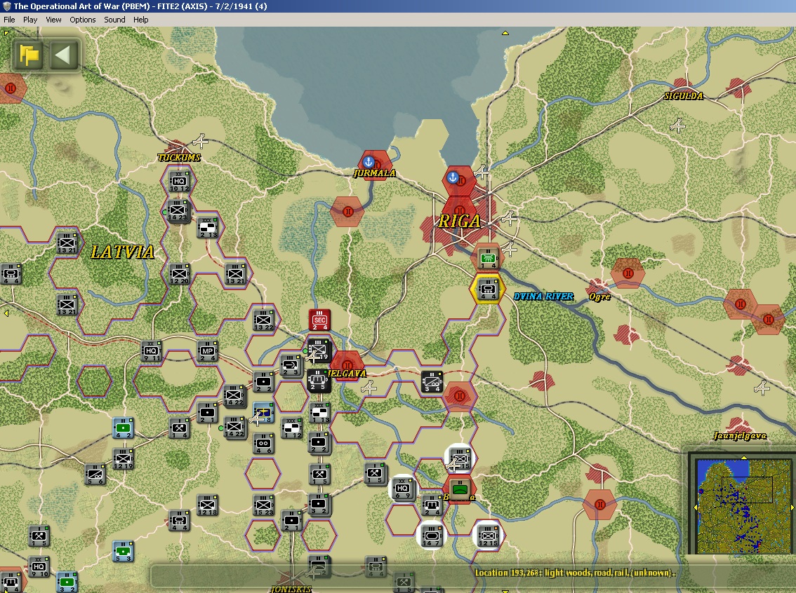
Task: Select the MP 2 4 unit
Action: coord(207,350)
